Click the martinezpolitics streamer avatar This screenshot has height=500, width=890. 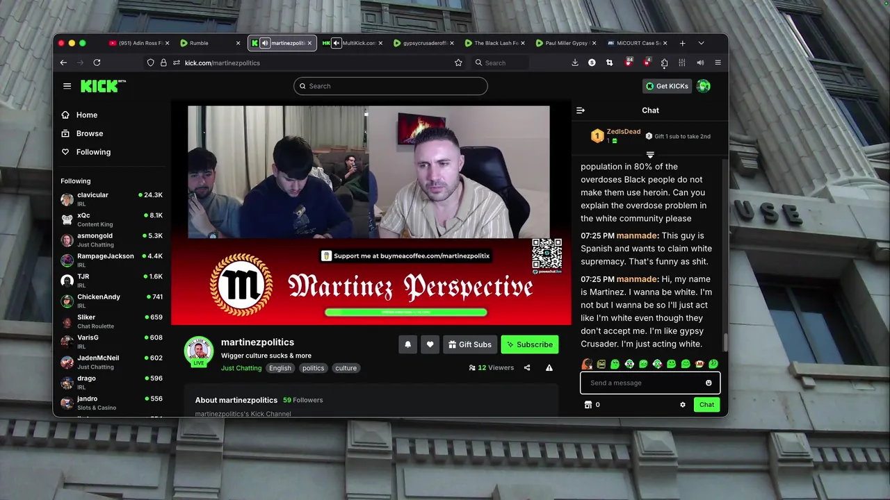click(x=199, y=351)
